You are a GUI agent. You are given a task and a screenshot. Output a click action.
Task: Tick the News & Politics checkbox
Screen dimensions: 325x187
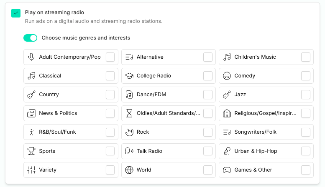tap(110, 113)
